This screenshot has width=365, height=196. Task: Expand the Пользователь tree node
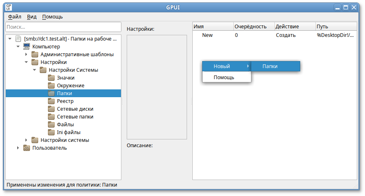coord(18,148)
